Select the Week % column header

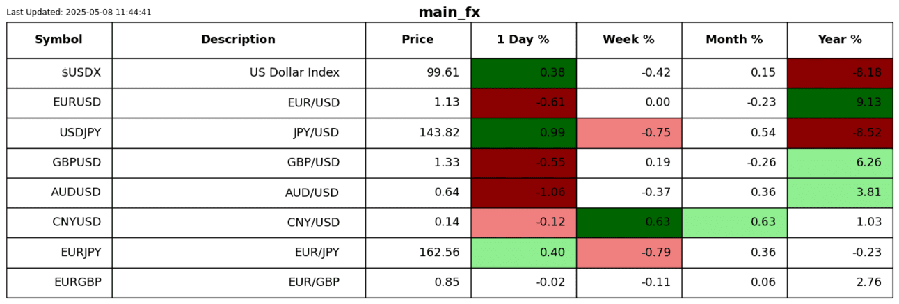[x=628, y=40]
